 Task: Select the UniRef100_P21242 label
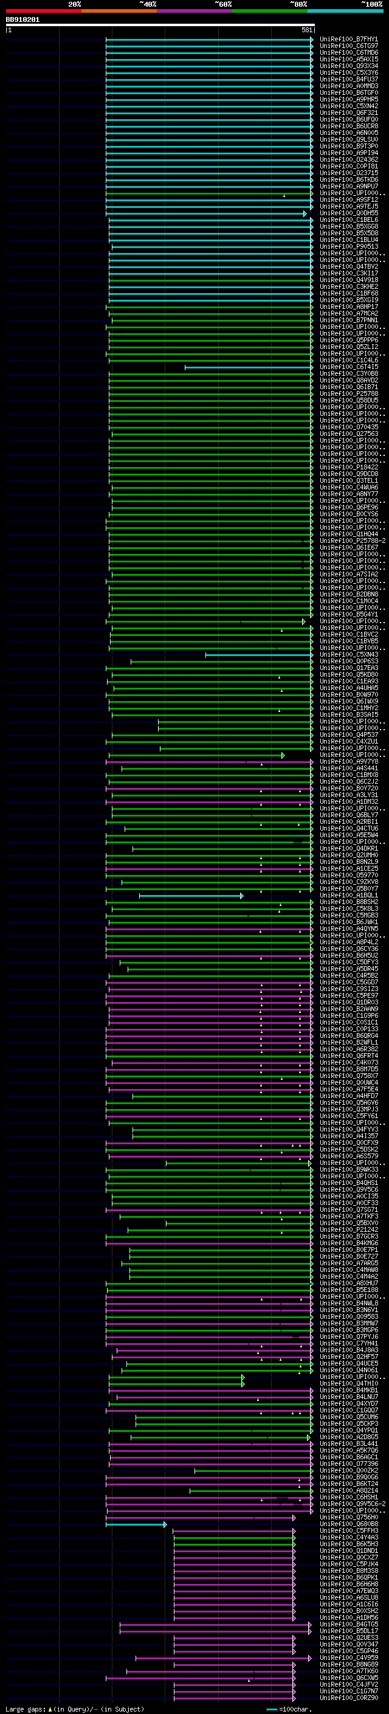[x=348, y=1229]
